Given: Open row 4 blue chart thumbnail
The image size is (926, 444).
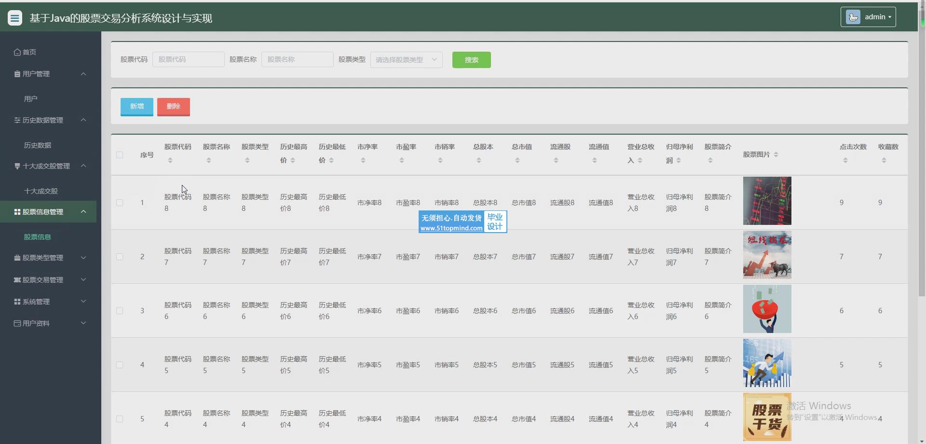Looking at the screenshot, I should tap(767, 363).
